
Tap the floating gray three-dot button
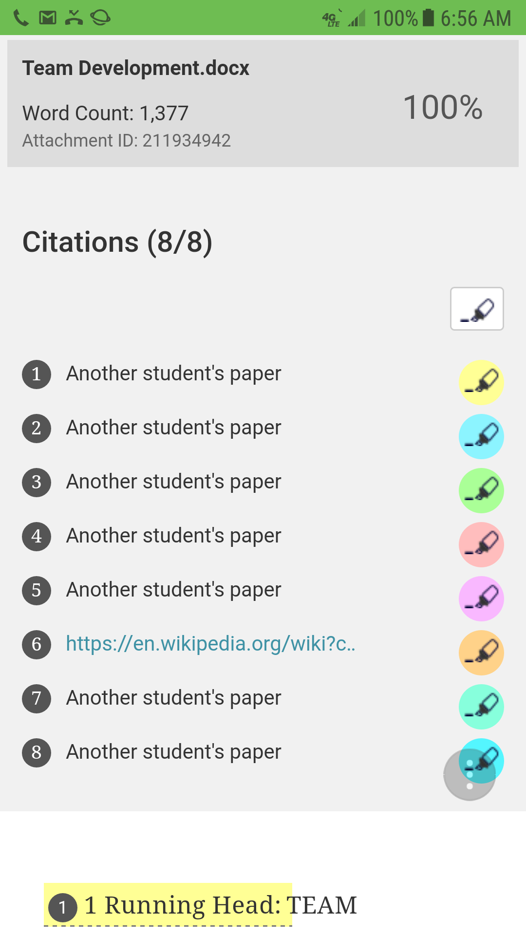469,775
